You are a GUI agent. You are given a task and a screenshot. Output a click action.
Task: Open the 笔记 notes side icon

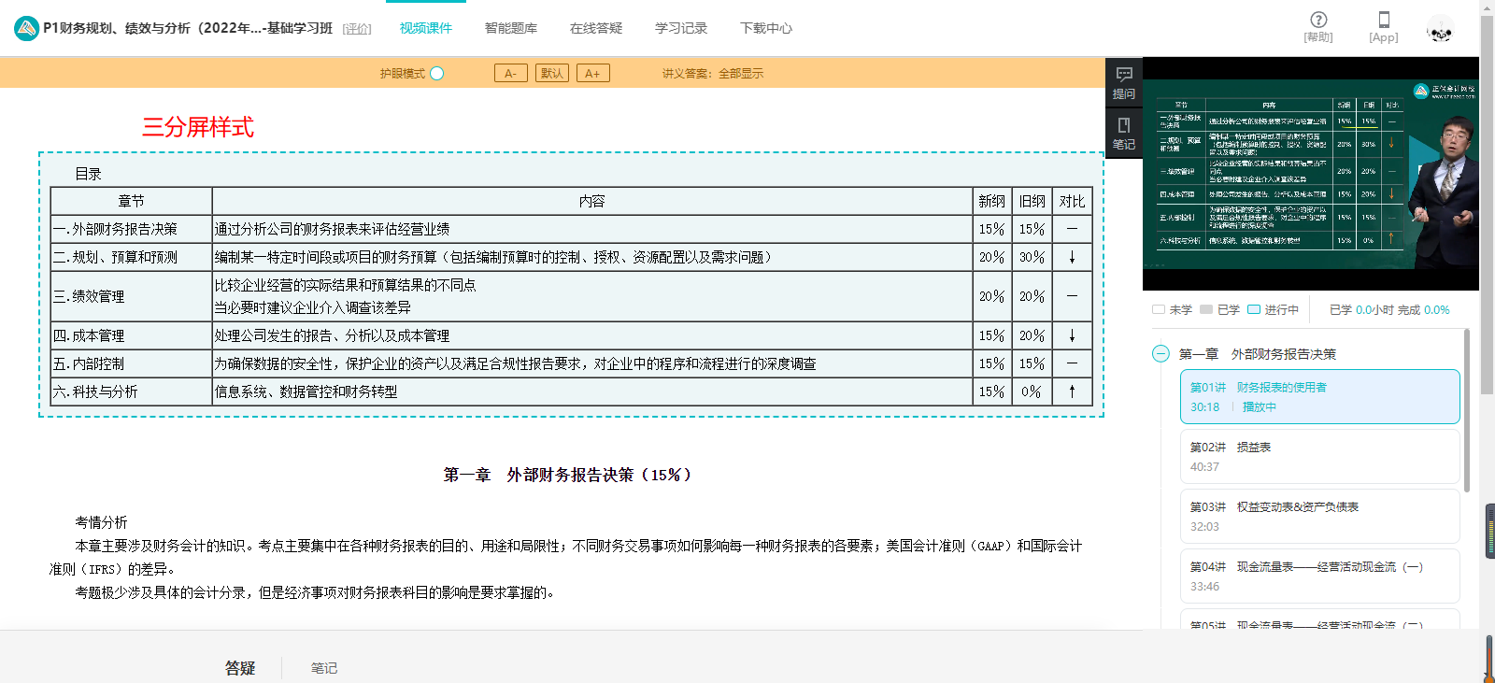(1124, 133)
